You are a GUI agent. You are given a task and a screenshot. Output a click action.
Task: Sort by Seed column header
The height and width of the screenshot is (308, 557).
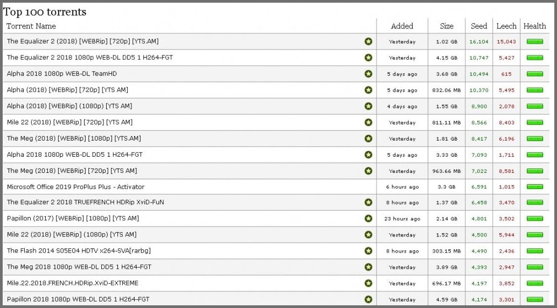pyautogui.click(x=479, y=26)
